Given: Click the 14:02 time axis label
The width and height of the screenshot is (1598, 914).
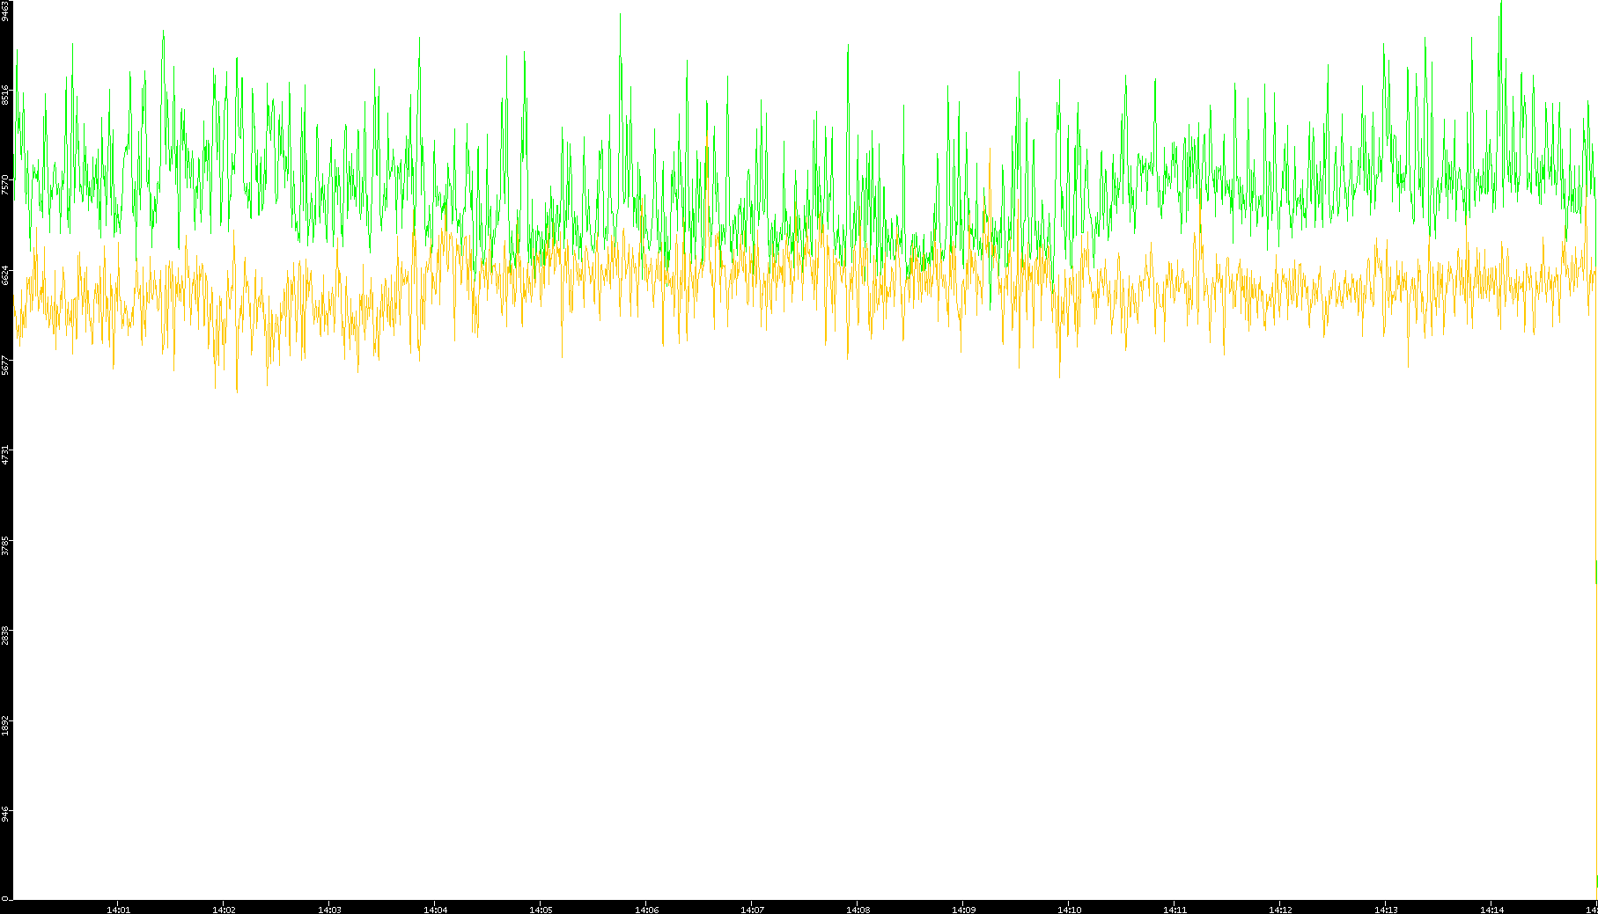Looking at the screenshot, I should click(224, 909).
